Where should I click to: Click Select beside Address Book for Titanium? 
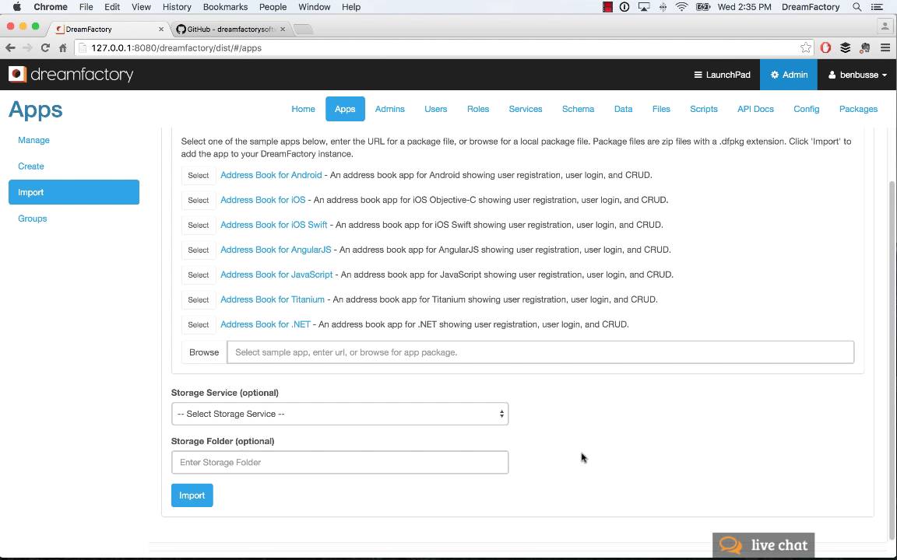coord(199,300)
